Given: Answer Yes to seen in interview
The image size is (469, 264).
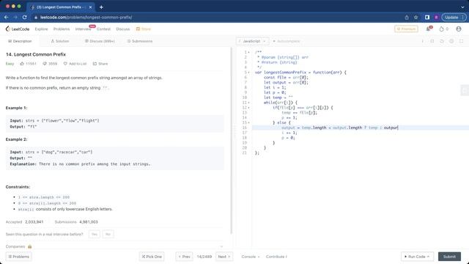Looking at the screenshot, I should pyautogui.click(x=95, y=235).
